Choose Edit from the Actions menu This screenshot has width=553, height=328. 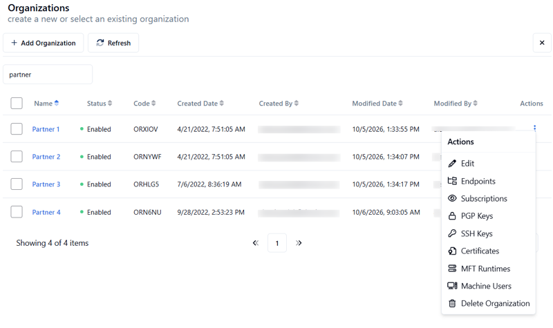point(489,164)
